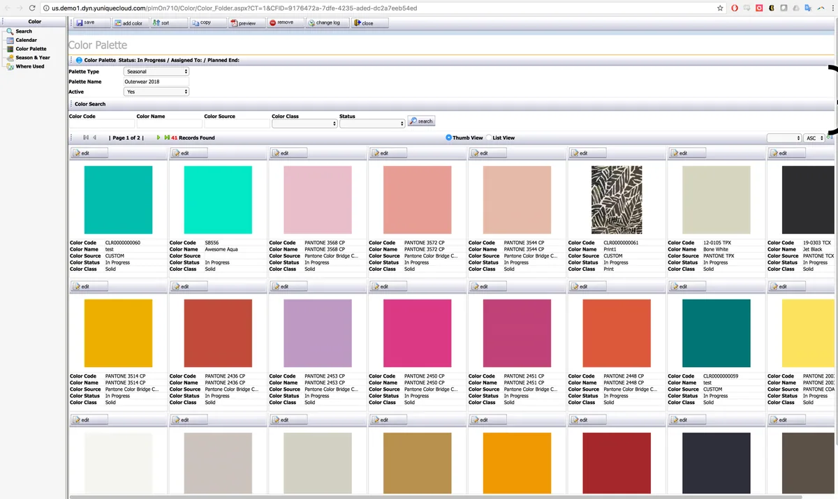This screenshot has height=499, width=838.
Task: Copy the palette using the copy button
Action: coord(208,23)
